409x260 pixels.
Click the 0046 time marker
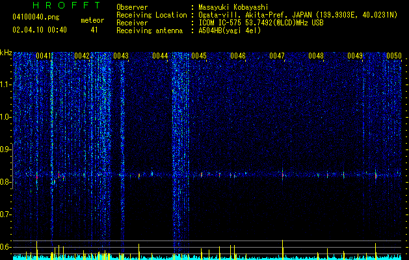238,56
